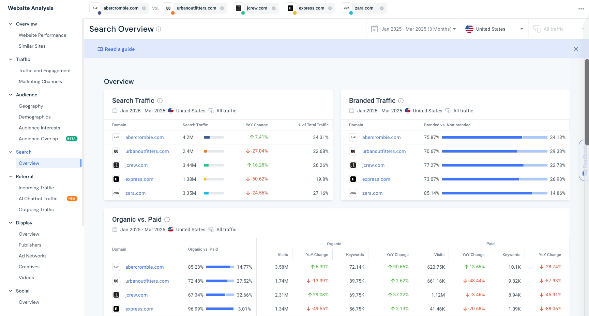Screen dimensions: 589x316
Task: Open Audience Interests page
Action: coord(40,128)
